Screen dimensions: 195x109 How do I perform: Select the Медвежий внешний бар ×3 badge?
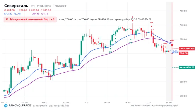point(30,19)
